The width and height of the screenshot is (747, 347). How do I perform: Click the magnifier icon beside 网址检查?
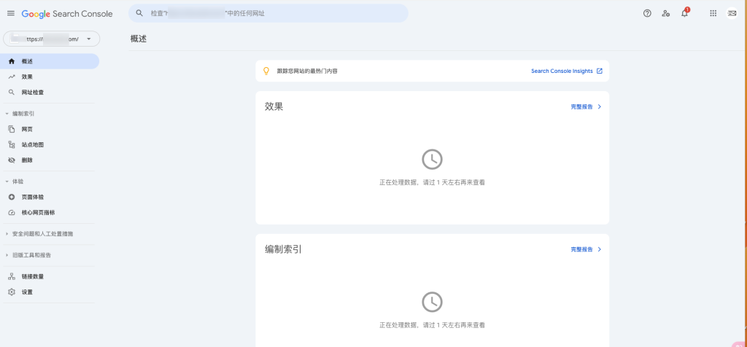pos(12,93)
